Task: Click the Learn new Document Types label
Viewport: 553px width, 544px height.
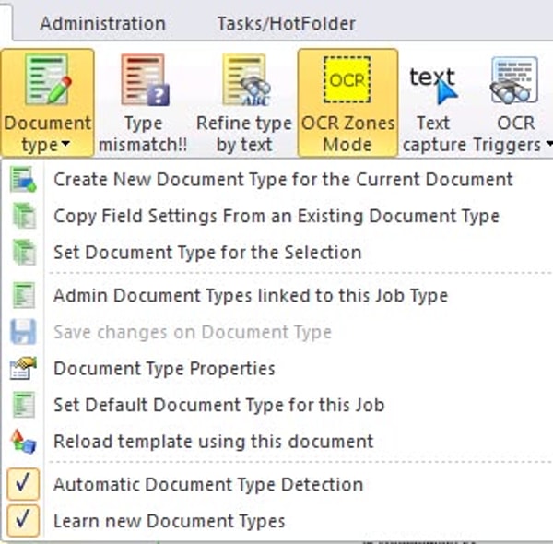Action: (170, 521)
